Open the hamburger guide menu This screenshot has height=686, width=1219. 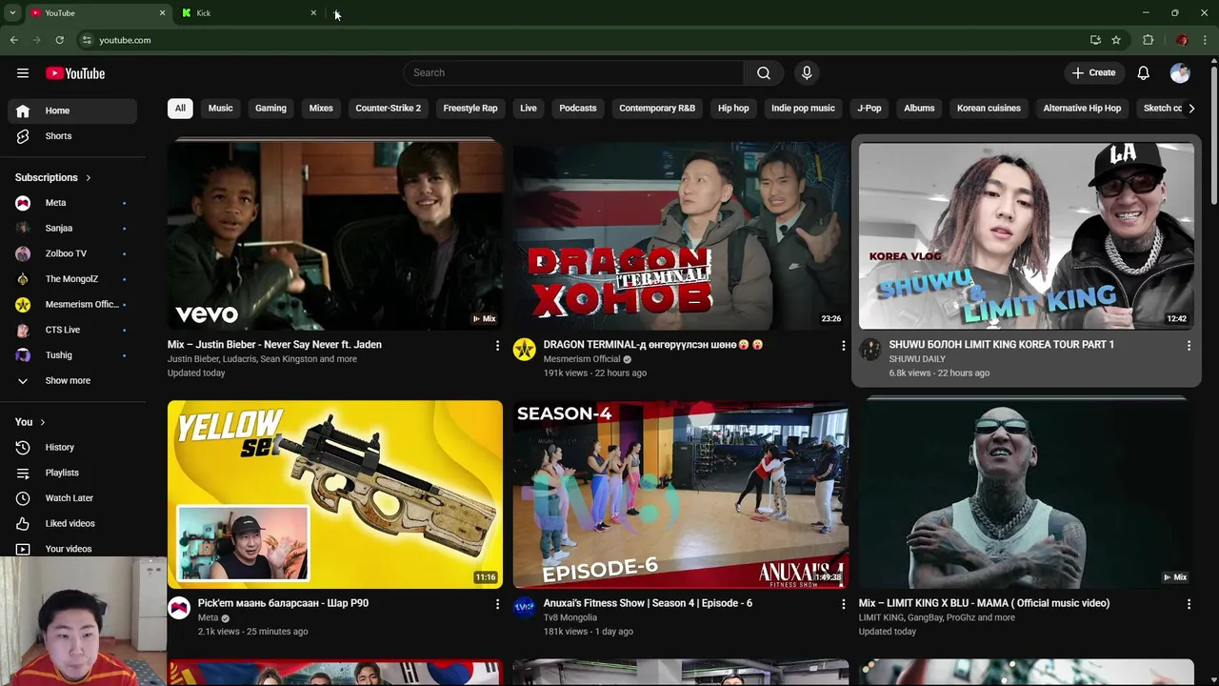(x=23, y=73)
